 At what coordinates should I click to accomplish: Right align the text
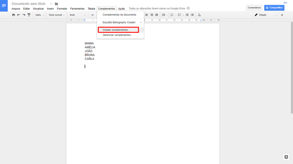[x=151, y=15]
